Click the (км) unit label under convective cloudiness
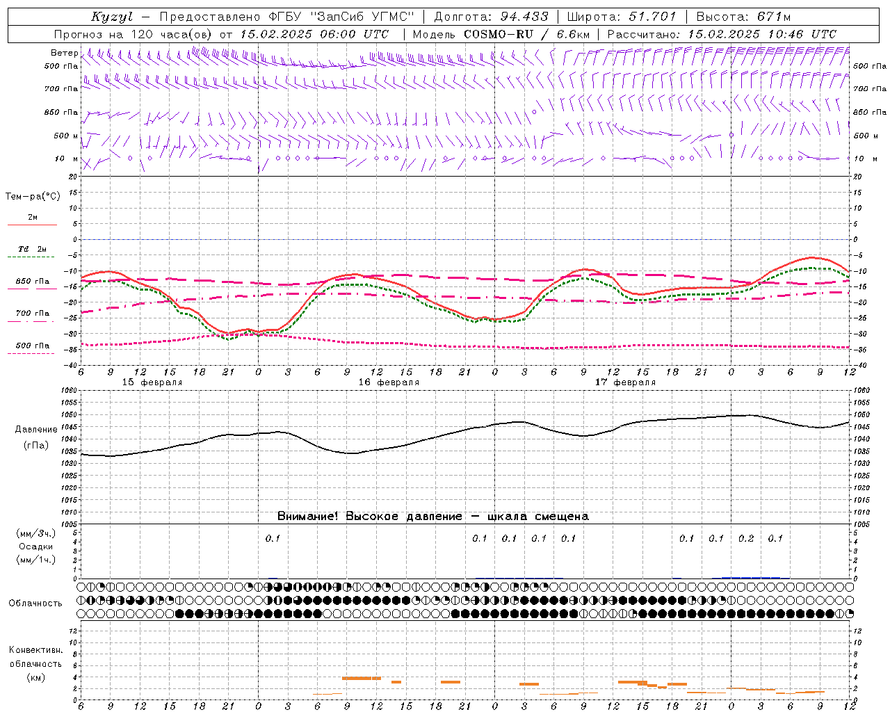 pos(36,677)
